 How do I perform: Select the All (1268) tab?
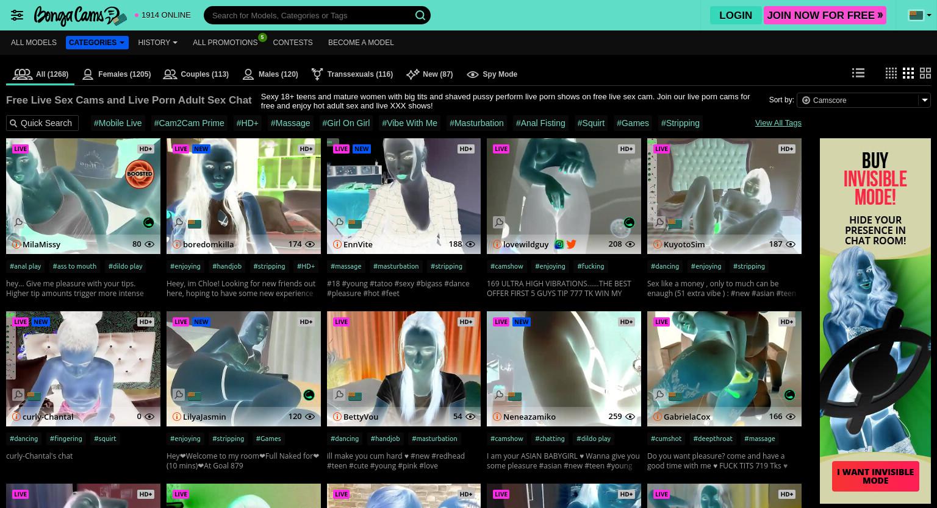point(40,74)
